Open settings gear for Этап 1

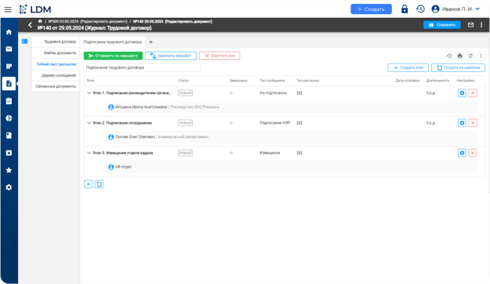(462, 93)
